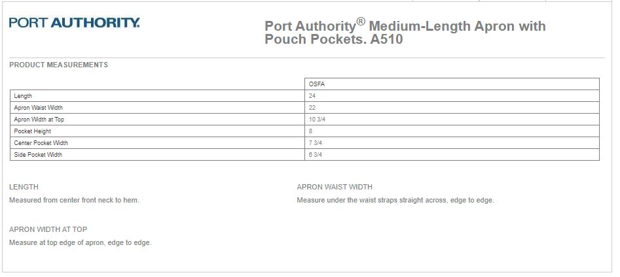Click the Medium-Length Apron A510 product title
The height and width of the screenshot is (277, 620).
[x=405, y=33]
